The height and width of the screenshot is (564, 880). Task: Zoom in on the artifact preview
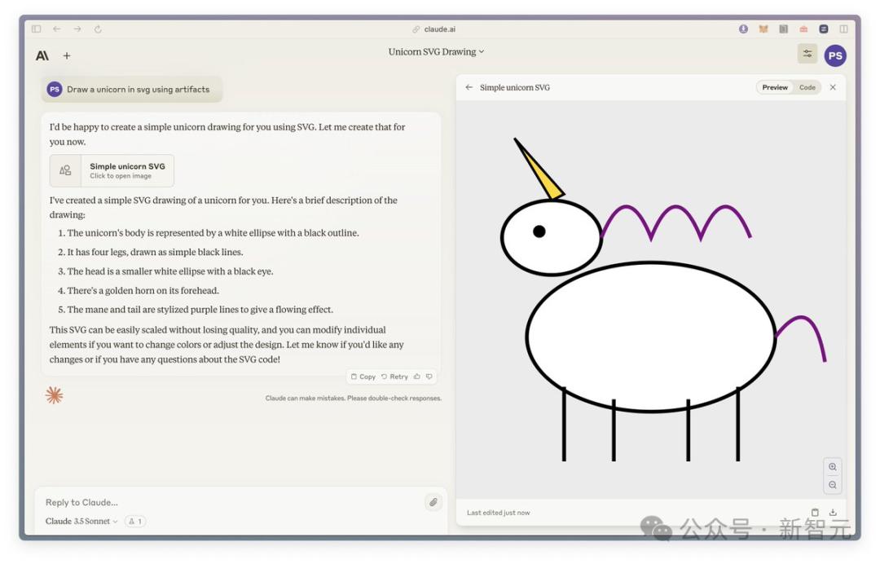(832, 467)
